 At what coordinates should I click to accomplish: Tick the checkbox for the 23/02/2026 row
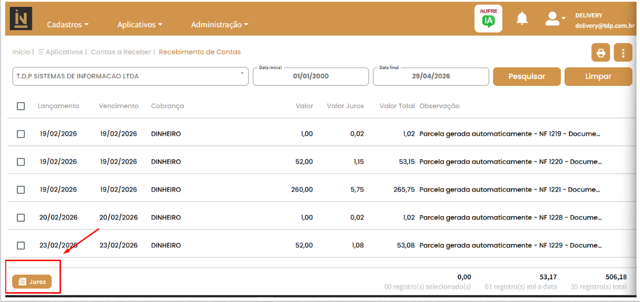tap(21, 246)
